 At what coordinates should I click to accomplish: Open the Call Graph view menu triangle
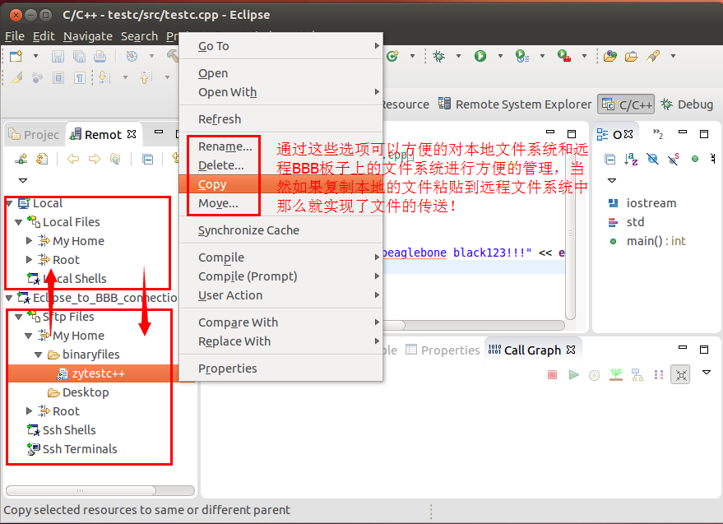point(706,373)
